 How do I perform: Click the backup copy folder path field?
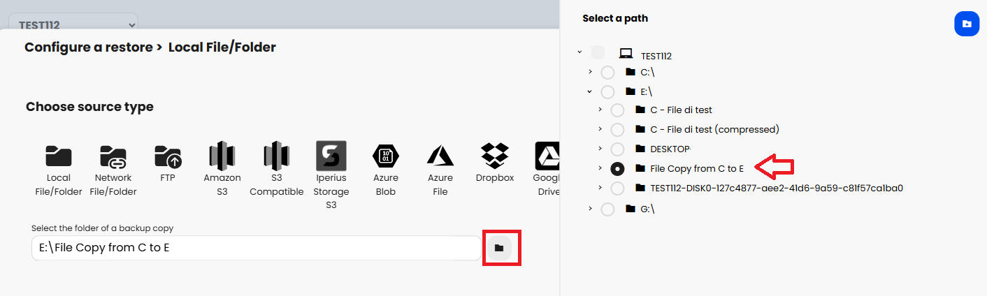[x=255, y=248]
